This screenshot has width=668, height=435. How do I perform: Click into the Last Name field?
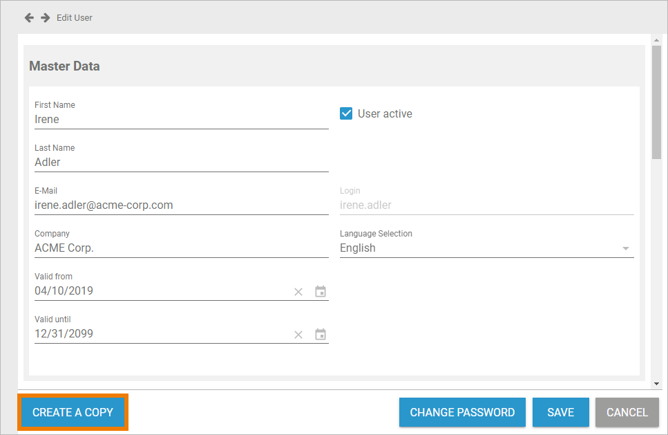tap(181, 163)
